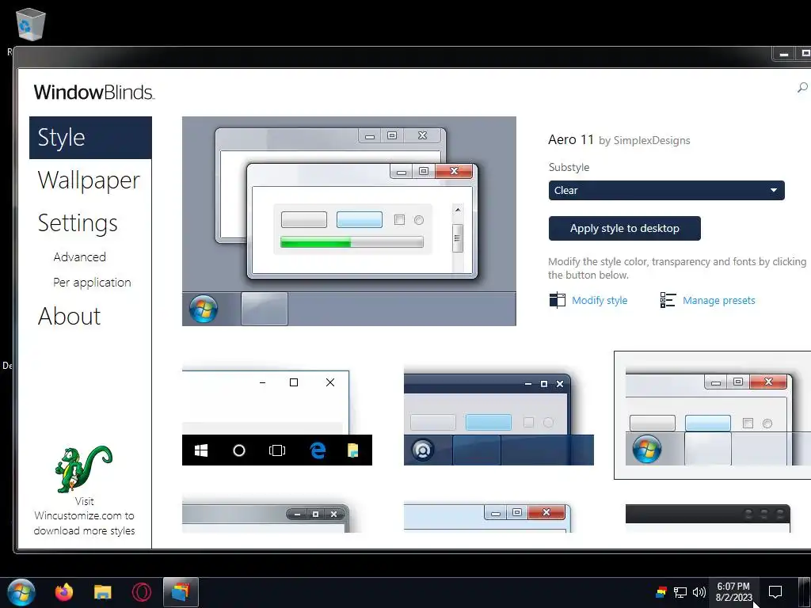This screenshot has height=608, width=811.
Task: Launch Firefox from the taskbar
Action: pos(64,592)
